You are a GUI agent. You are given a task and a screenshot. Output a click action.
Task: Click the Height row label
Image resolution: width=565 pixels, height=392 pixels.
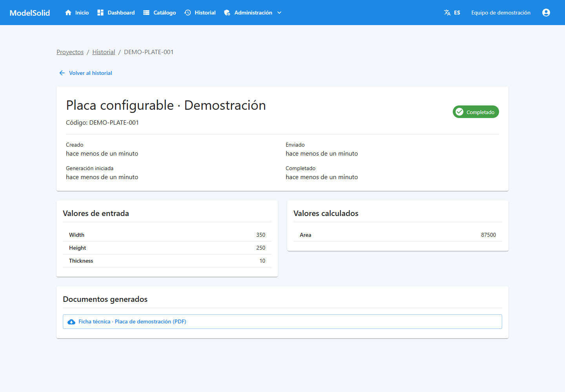tap(78, 248)
